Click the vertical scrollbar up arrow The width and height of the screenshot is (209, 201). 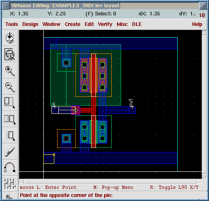204,32
